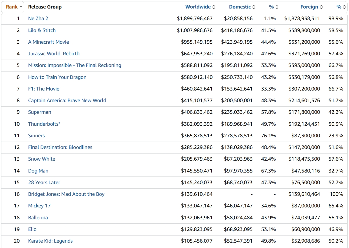Click the $214,601,576 foreign gross
The image size is (349, 248).
[x=304, y=100]
